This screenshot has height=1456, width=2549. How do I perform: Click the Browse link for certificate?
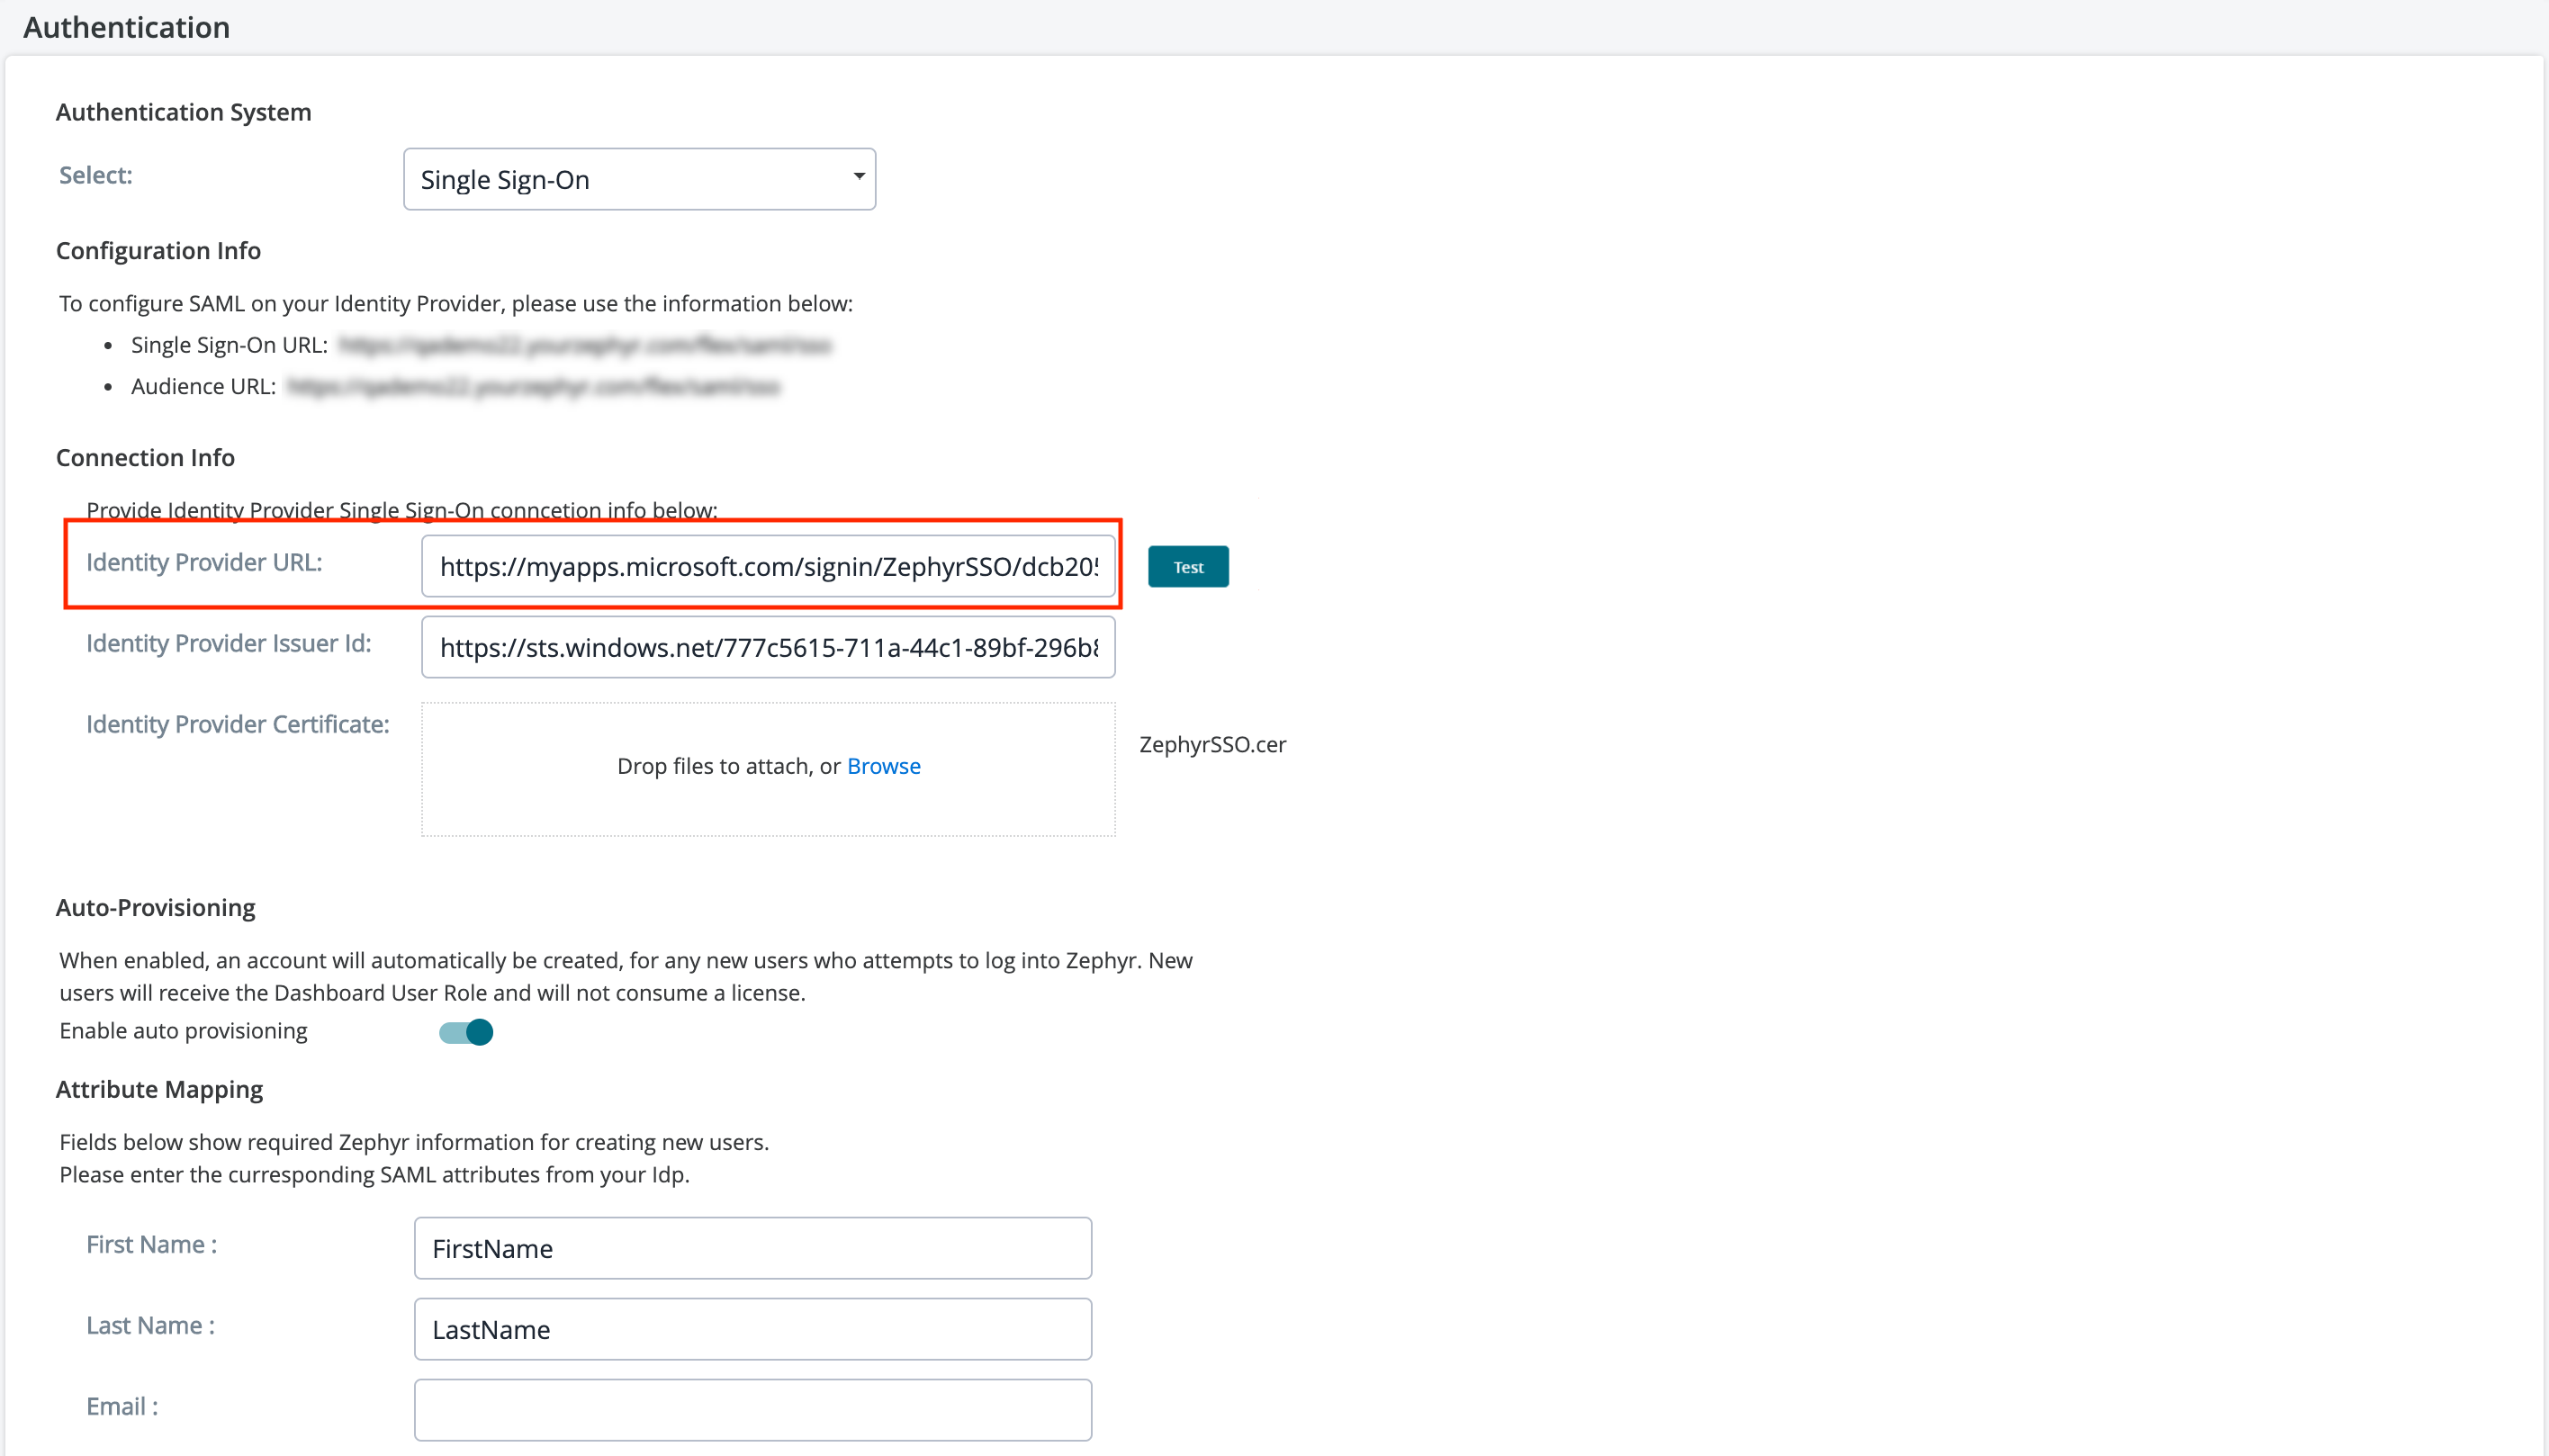pos(883,766)
